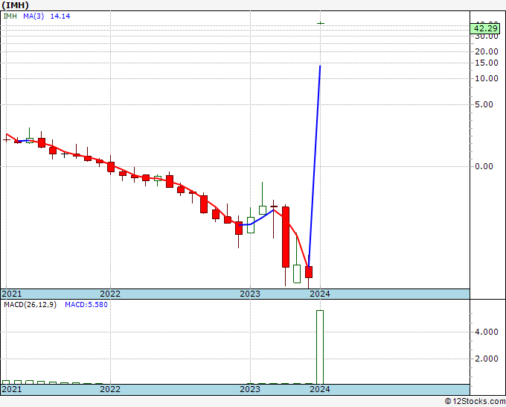
Task: Click the 10.00 price axis label
Action: coord(487,78)
